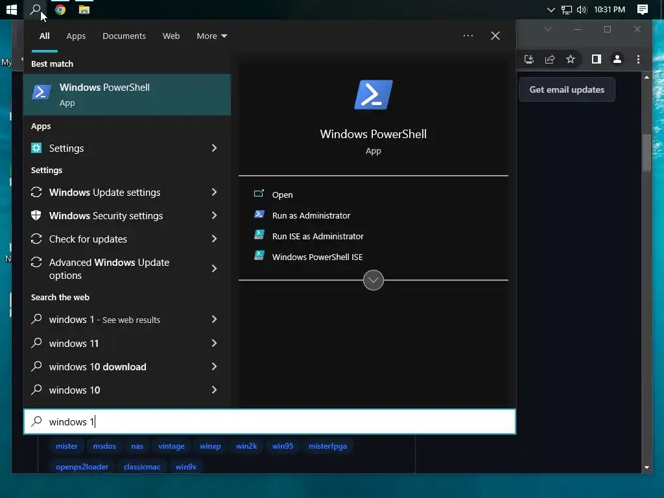Screen dimensions: 664x498
Task: Open the 'msdos' tag link
Action: [x=104, y=446]
